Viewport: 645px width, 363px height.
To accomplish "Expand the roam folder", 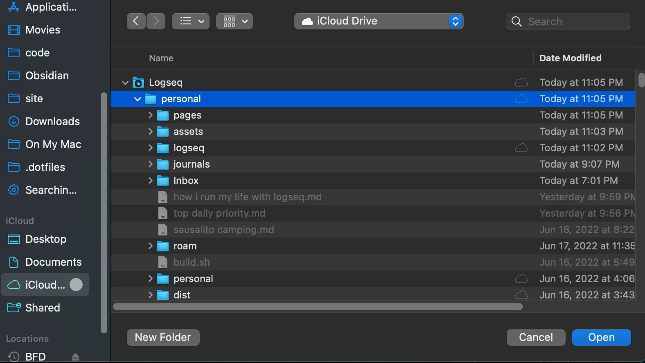I will pyautogui.click(x=150, y=246).
